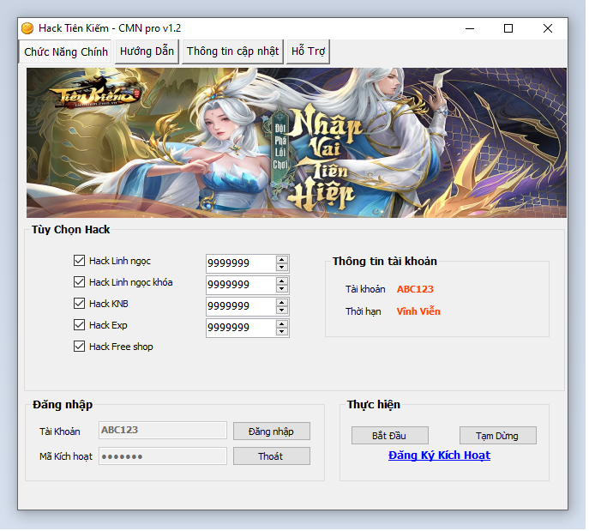Open the Đăng Ký Kích Hoạt link
The image size is (589, 531).
coord(439,456)
